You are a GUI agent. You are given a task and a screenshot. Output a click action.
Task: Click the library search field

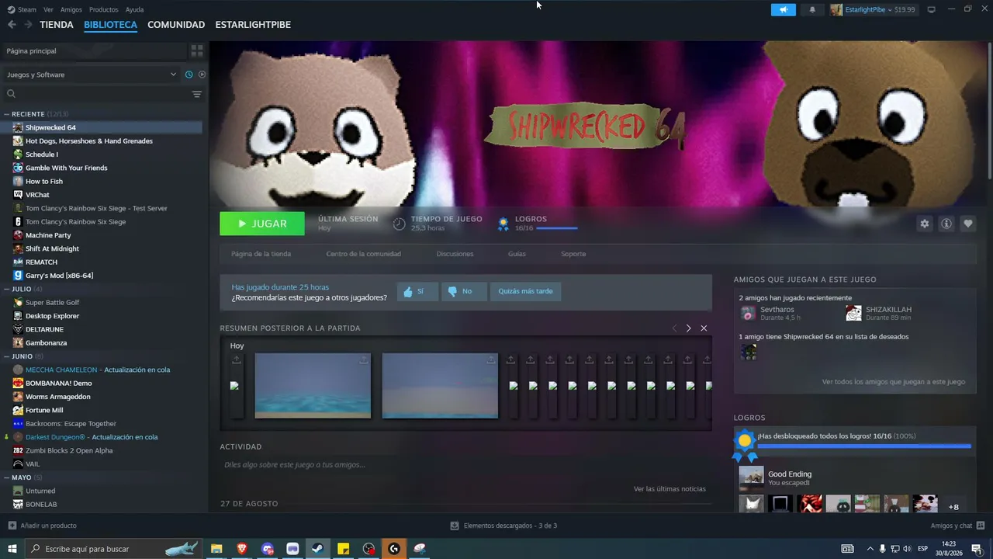[x=96, y=94]
